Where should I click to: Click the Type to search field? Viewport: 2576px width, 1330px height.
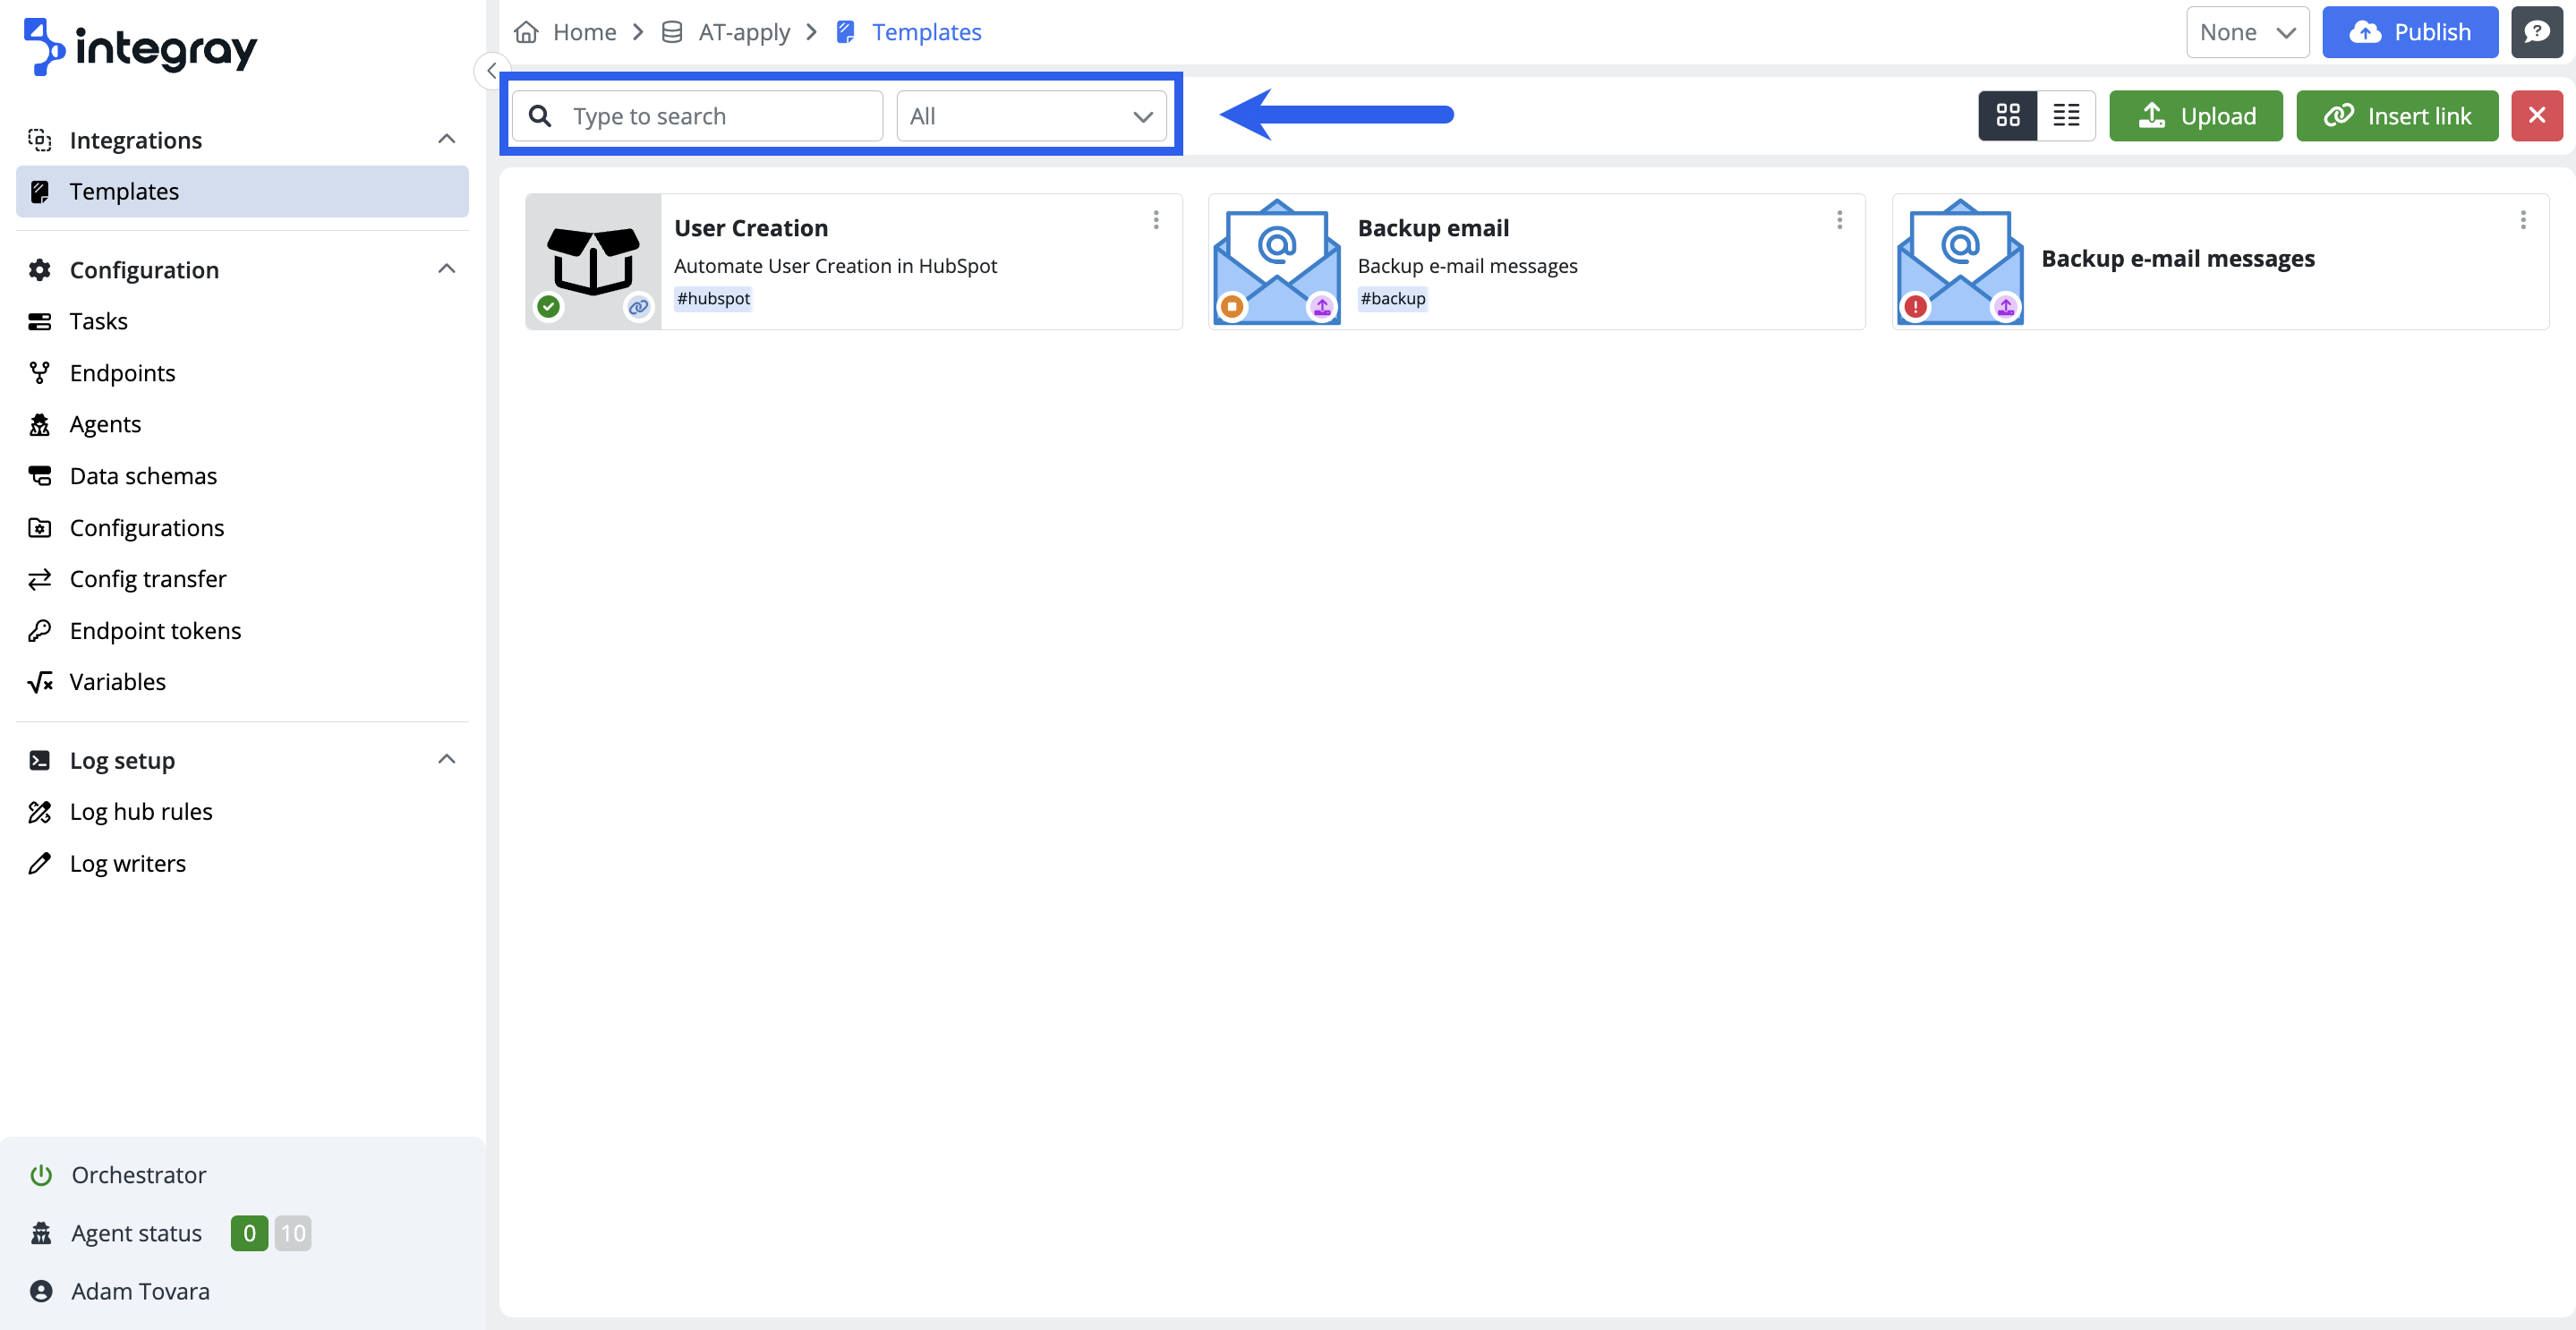[x=718, y=116]
